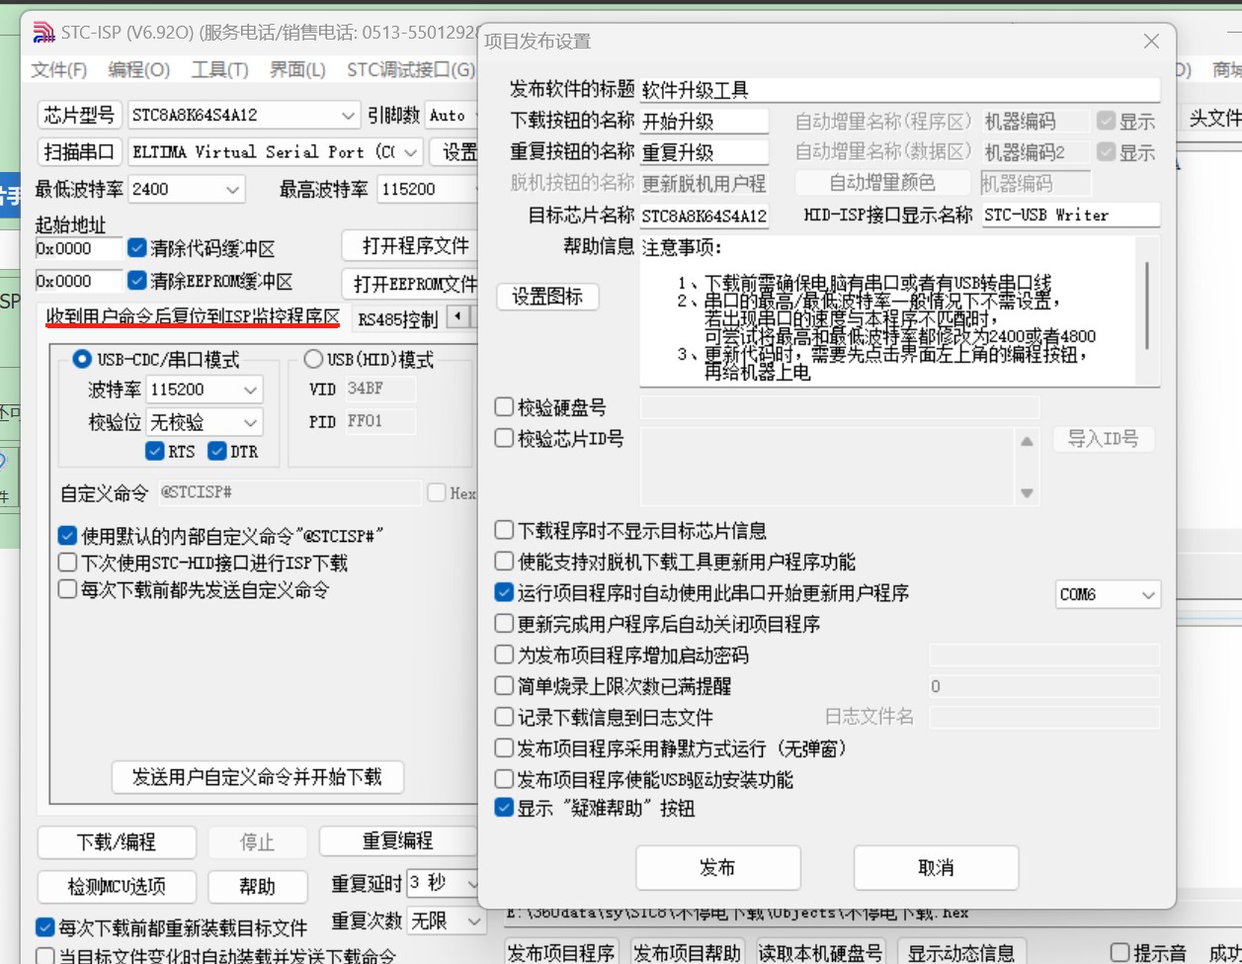The image size is (1242, 964).
Task: Enable 下次使用STC-HID接口进行ISP下载 checkbox
Action: point(67,563)
